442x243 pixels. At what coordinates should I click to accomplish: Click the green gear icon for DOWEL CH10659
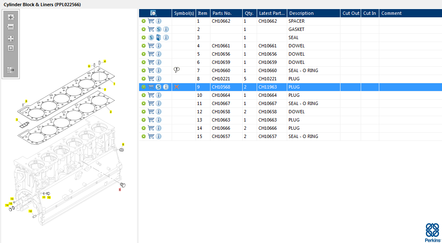144,62
